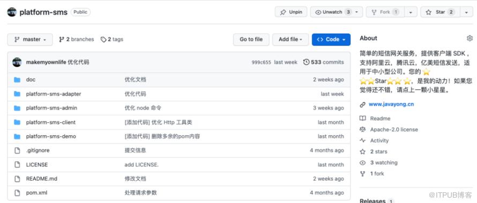
Task: Expand the Add file dropdown
Action: point(290,40)
